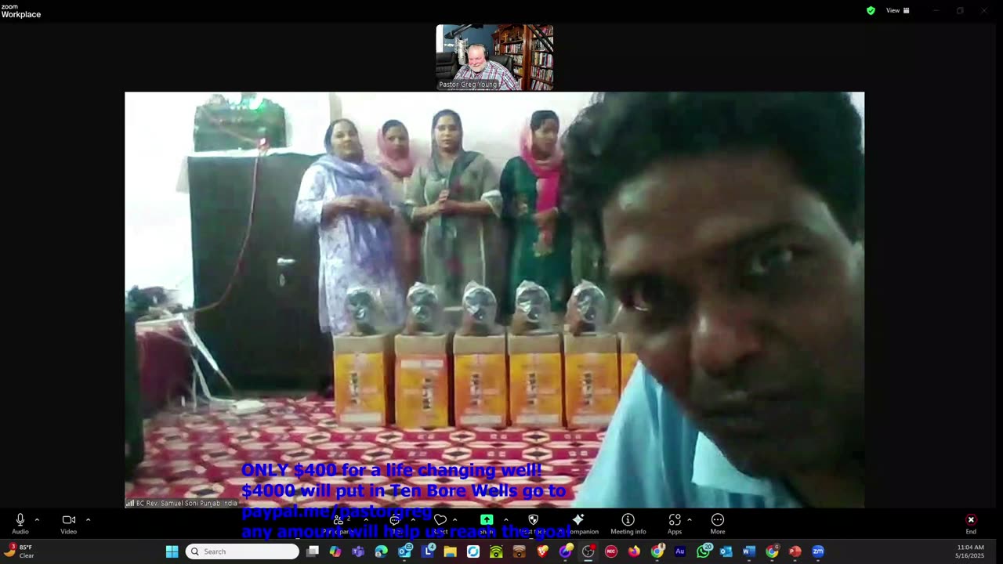Click the red REC taskbar icon
This screenshot has height=564, width=1003.
click(611, 551)
